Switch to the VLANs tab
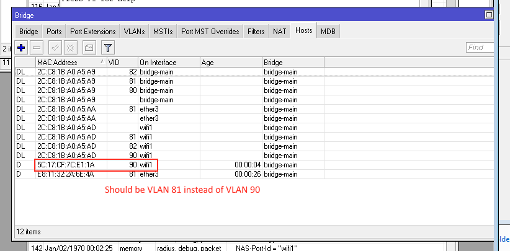 coord(135,32)
